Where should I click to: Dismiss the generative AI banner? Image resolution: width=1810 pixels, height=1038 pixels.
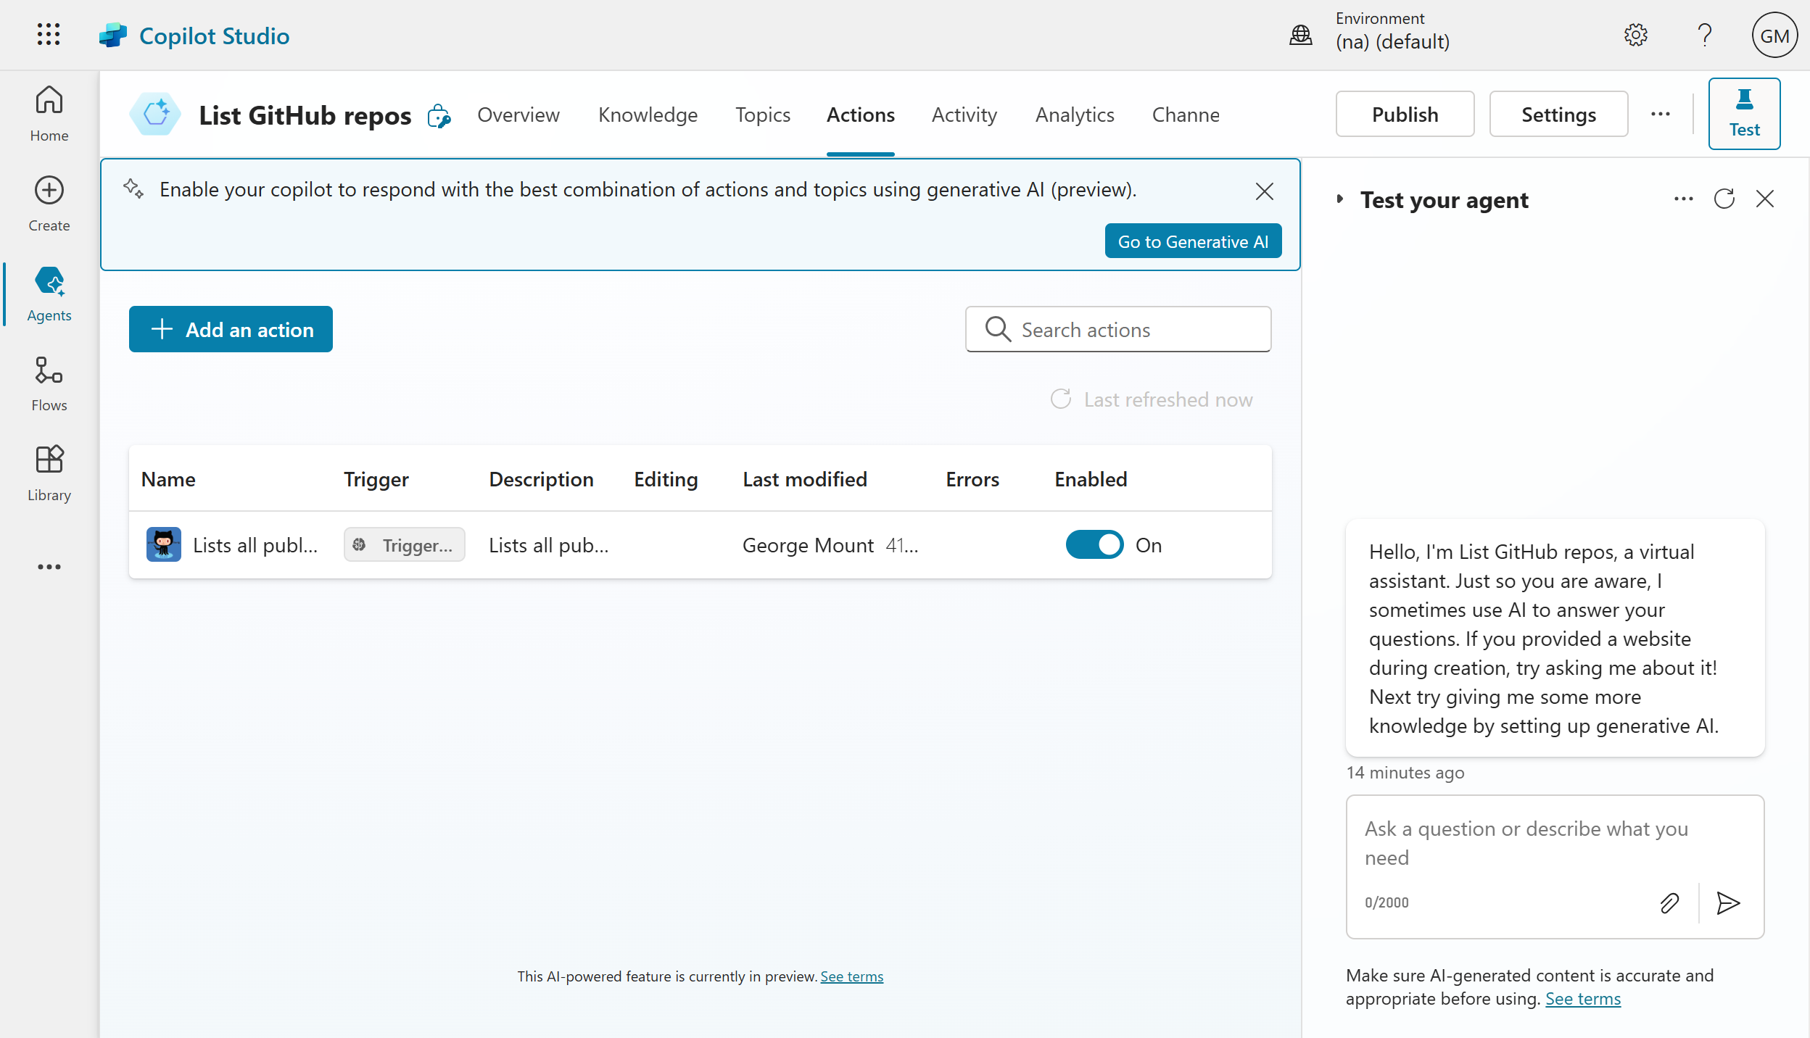(x=1265, y=191)
